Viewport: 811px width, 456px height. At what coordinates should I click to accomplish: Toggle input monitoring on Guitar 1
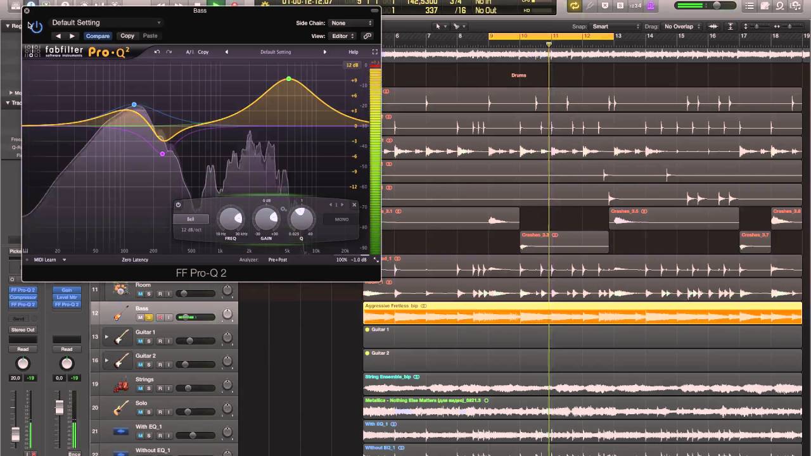point(169,341)
